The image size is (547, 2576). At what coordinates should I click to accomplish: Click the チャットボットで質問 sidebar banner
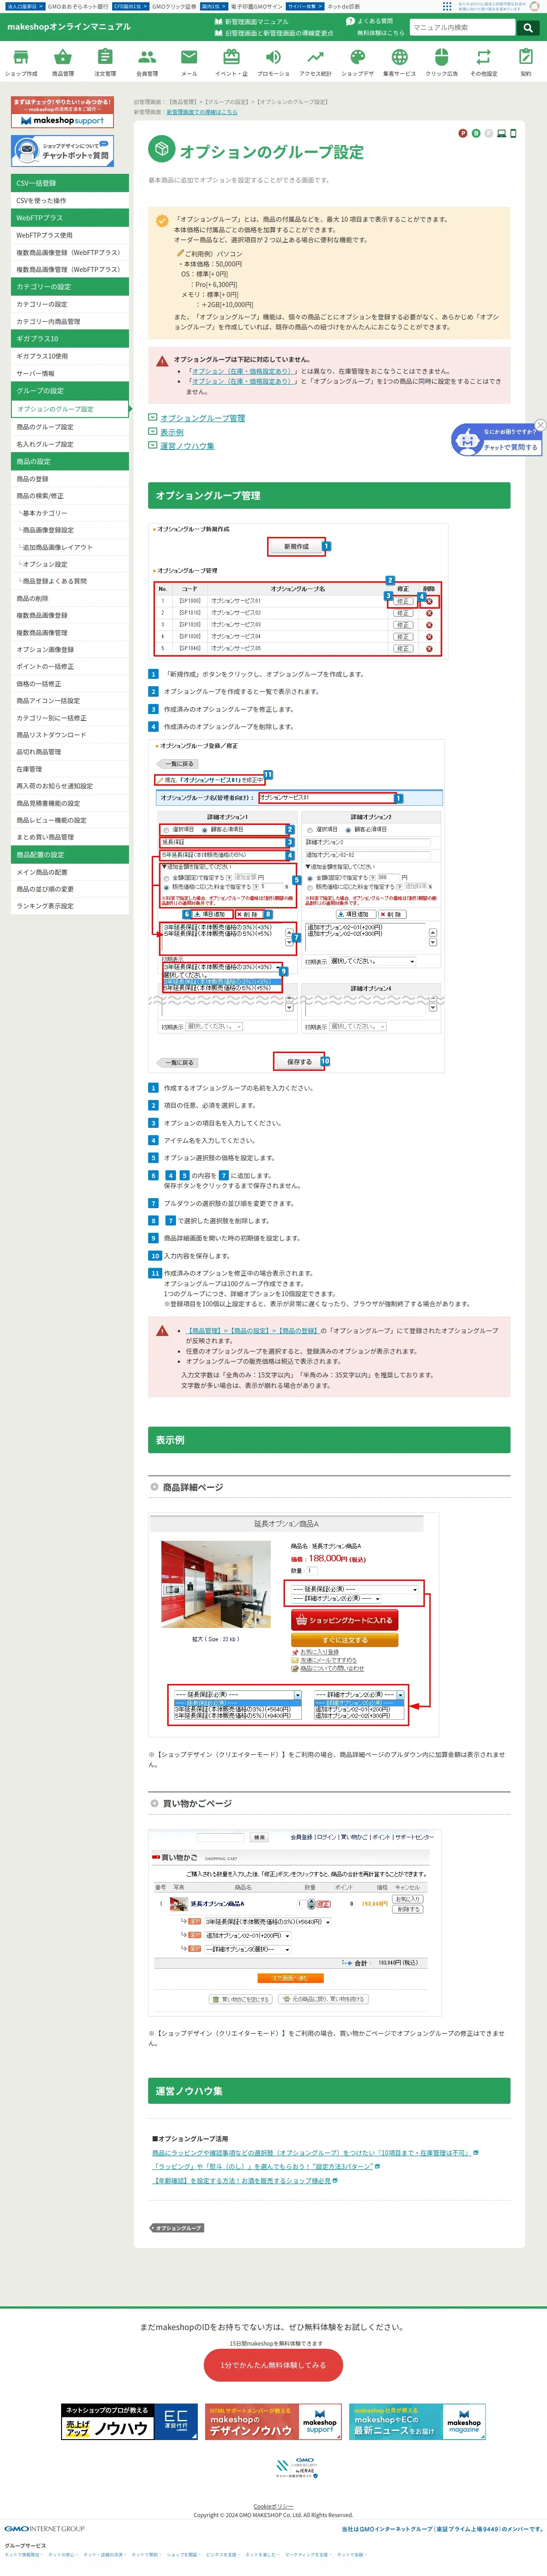point(62,151)
